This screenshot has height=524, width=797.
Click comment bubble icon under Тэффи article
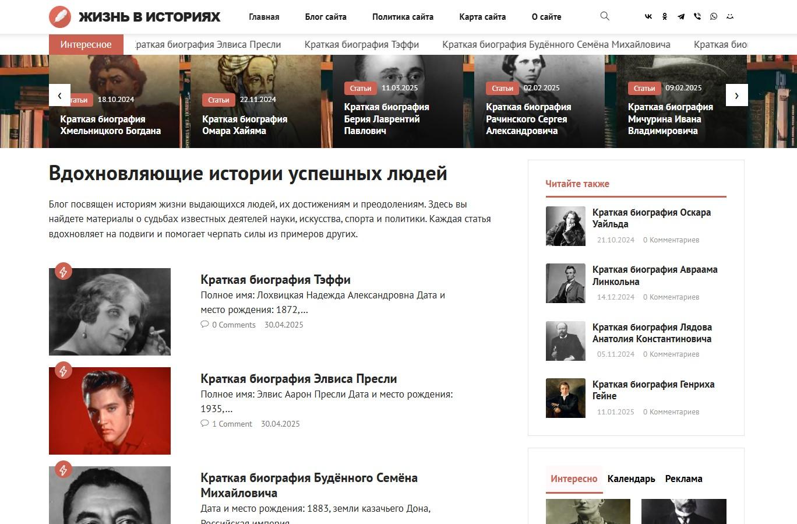pos(204,324)
